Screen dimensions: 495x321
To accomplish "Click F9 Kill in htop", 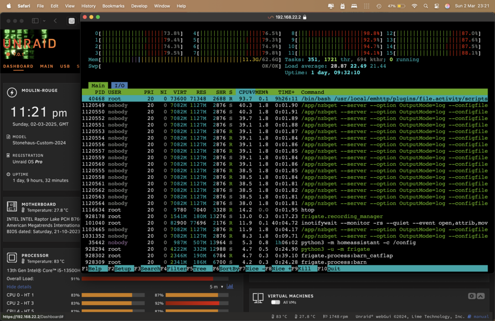I will 304,269.
